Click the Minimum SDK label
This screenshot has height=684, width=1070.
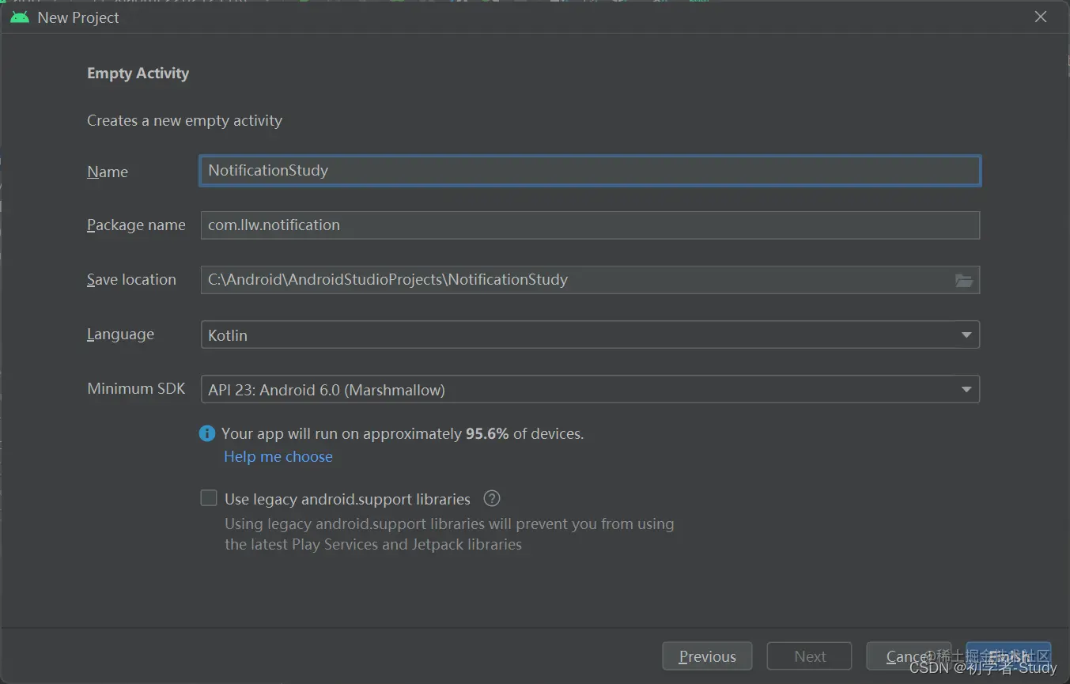pos(136,388)
